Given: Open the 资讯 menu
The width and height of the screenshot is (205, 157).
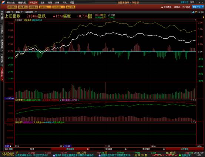Looking at the screenshot, I should coord(65,3).
